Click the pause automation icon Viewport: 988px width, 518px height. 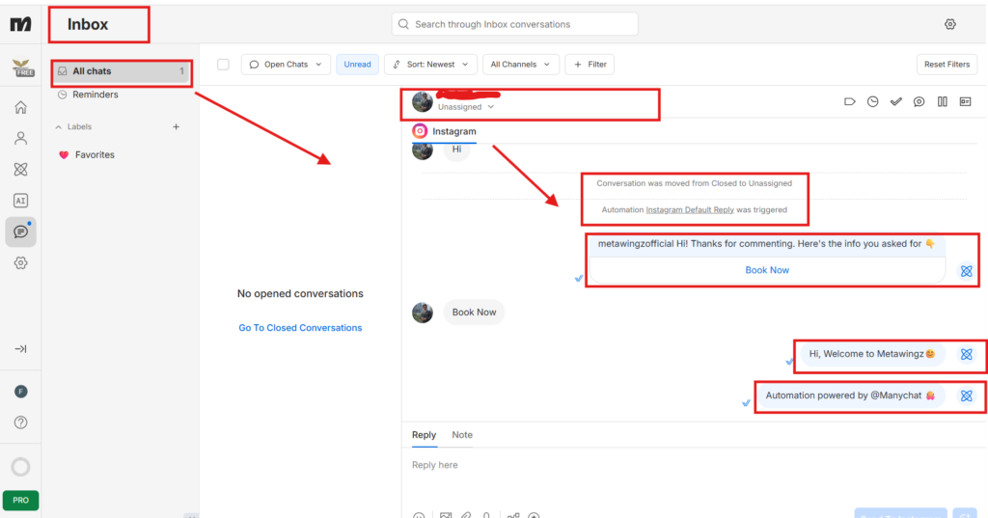click(x=942, y=101)
